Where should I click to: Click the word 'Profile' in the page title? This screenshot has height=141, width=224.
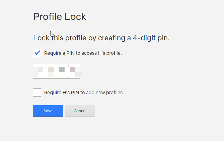pyautogui.click(x=47, y=17)
